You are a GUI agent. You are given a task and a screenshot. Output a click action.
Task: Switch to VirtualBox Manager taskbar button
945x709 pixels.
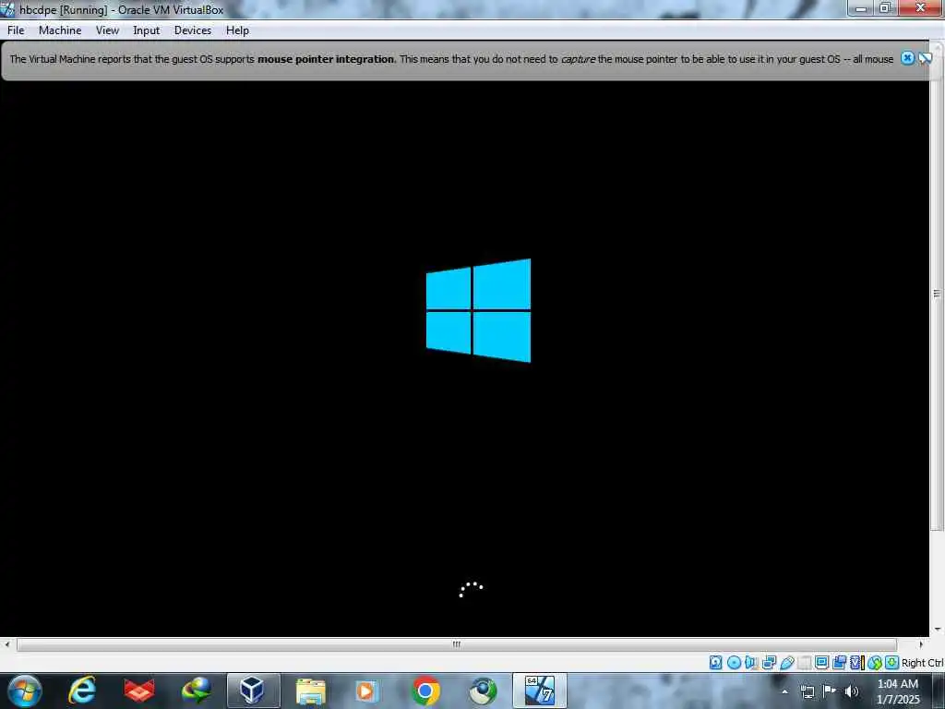(x=253, y=691)
